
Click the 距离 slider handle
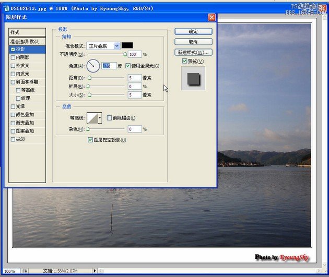pyautogui.click(x=90, y=78)
